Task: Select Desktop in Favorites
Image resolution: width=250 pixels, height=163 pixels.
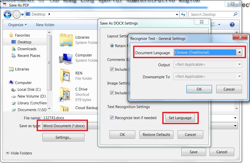Action: (24, 42)
